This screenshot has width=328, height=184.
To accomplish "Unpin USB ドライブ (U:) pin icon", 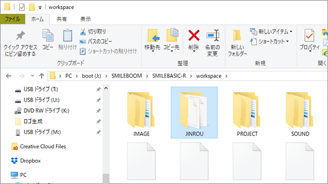I will point(98,100).
